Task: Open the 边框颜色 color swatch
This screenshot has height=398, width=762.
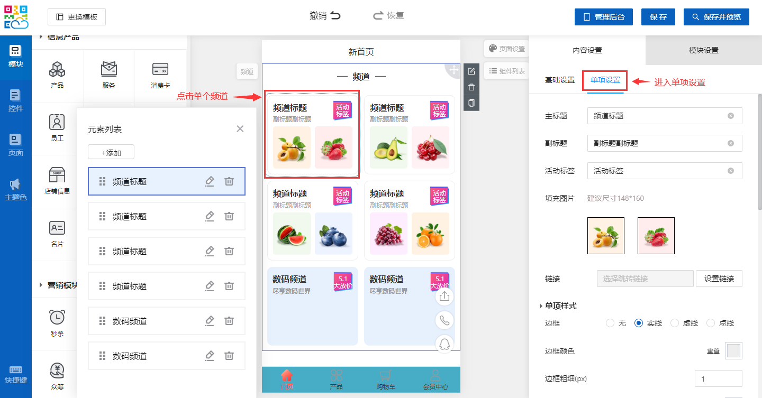Action: pyautogui.click(x=733, y=350)
